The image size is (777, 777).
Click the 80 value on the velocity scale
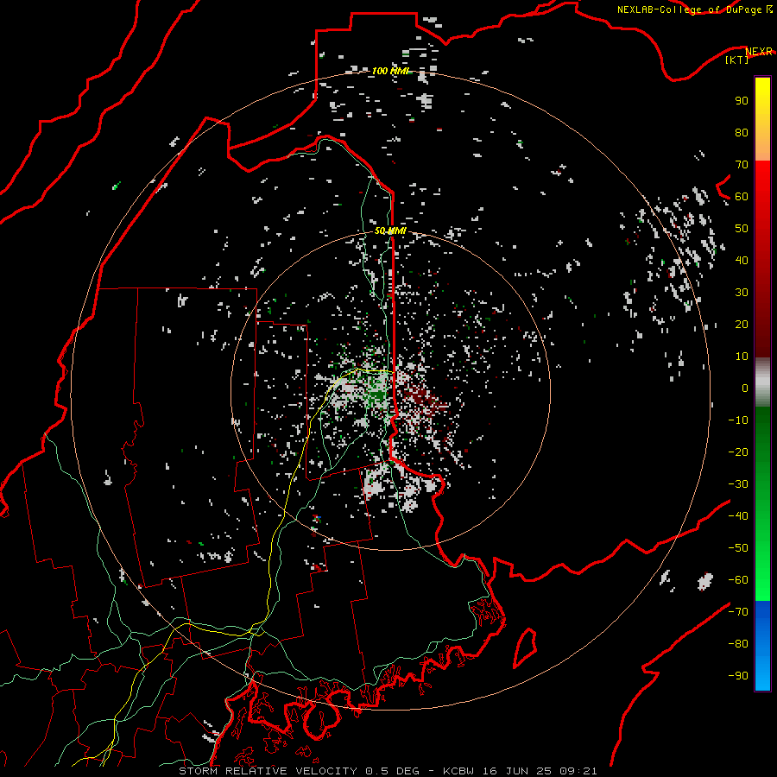click(x=742, y=133)
